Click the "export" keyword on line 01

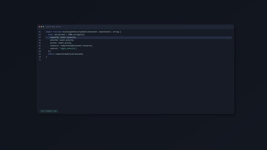(49, 32)
